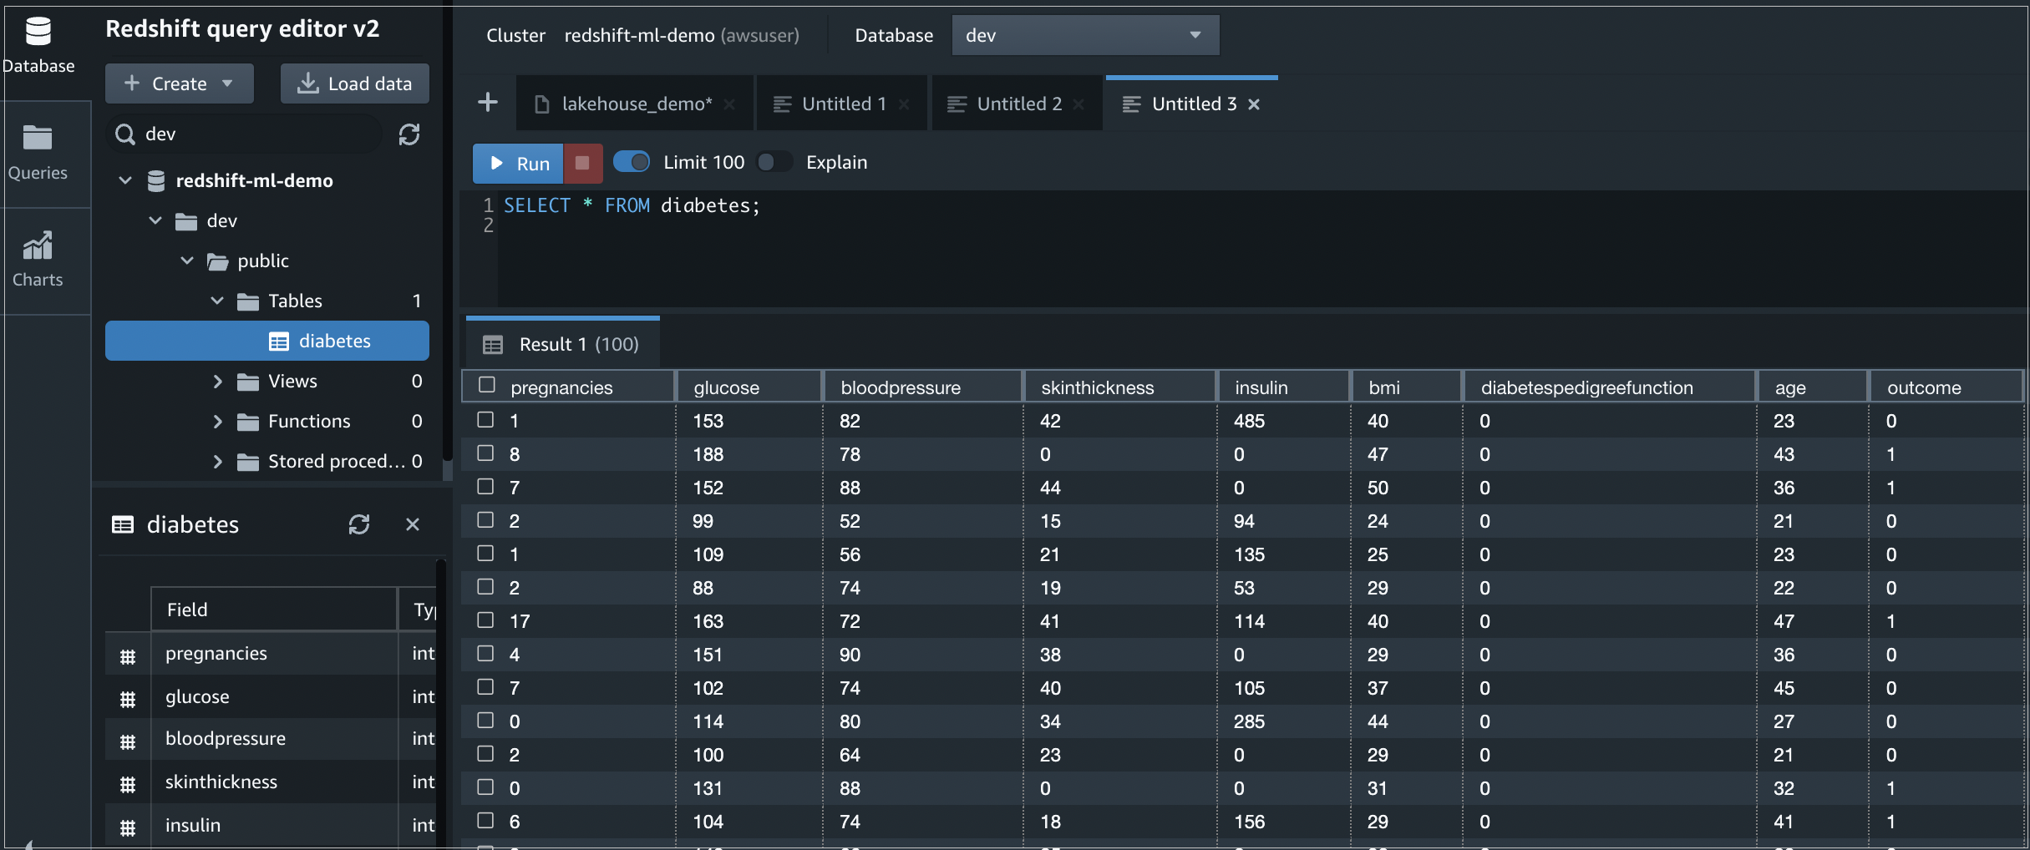Close the diabetes table details panel
This screenshot has width=2030, height=850.
413,524
